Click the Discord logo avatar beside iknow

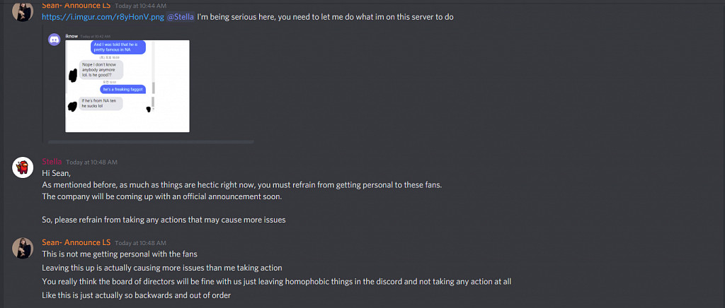[x=54, y=40]
